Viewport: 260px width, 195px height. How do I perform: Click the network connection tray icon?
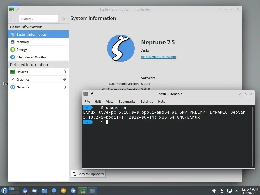pyautogui.click(x=230, y=191)
